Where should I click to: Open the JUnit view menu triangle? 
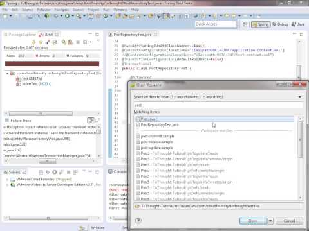point(98,40)
